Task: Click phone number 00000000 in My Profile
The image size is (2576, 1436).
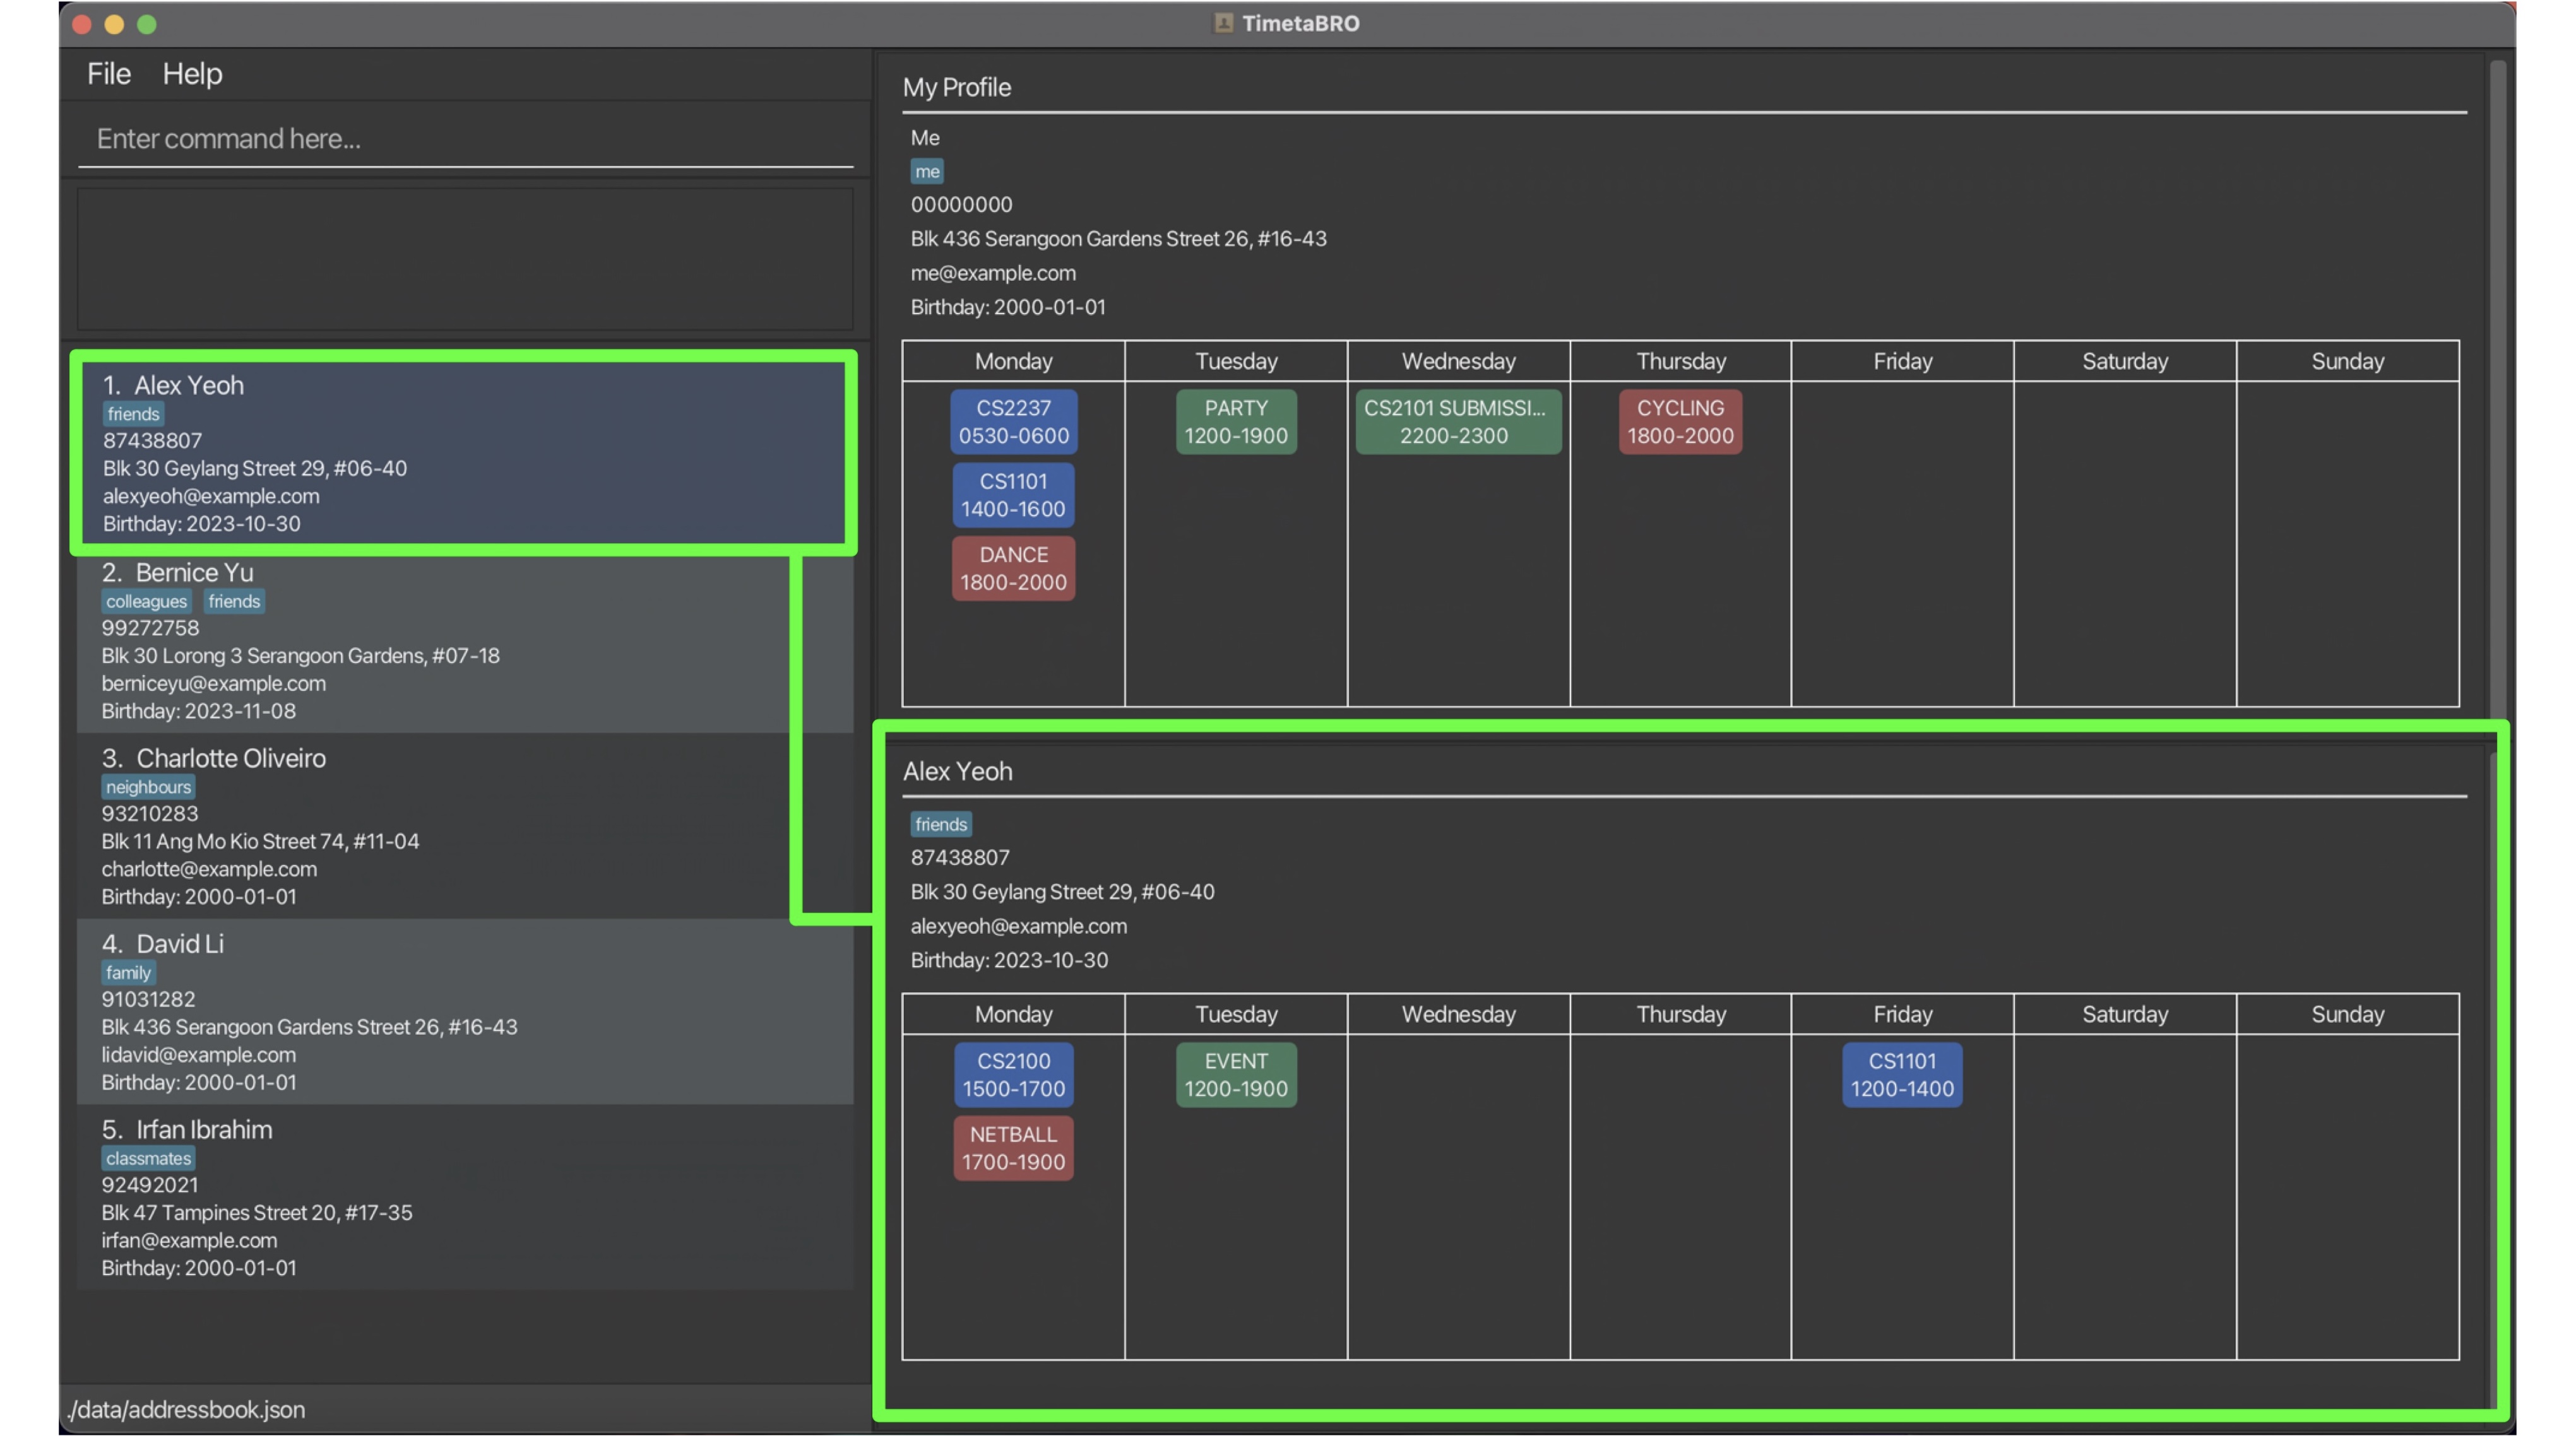Action: (x=961, y=205)
